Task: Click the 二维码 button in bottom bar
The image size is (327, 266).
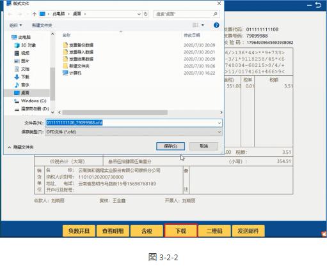Action: [214, 231]
